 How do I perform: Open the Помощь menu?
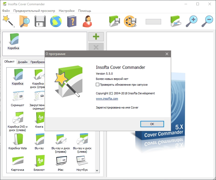[x=85, y=11]
